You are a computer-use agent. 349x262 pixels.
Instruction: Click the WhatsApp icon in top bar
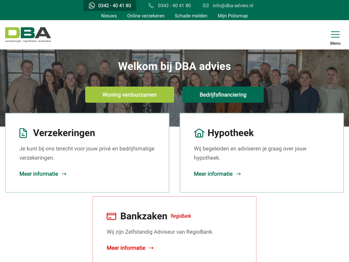pos(92,5)
